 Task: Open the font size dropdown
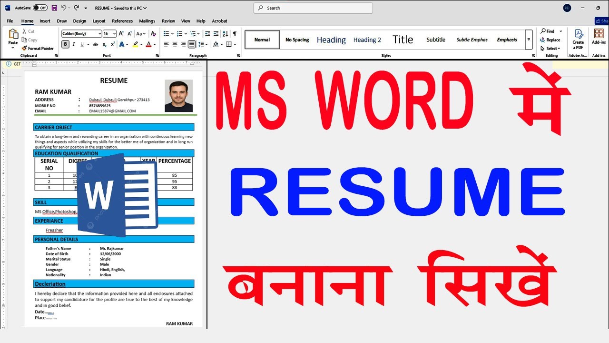coord(114,34)
